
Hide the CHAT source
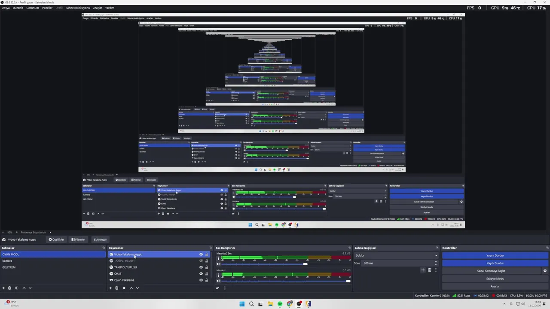(201, 273)
